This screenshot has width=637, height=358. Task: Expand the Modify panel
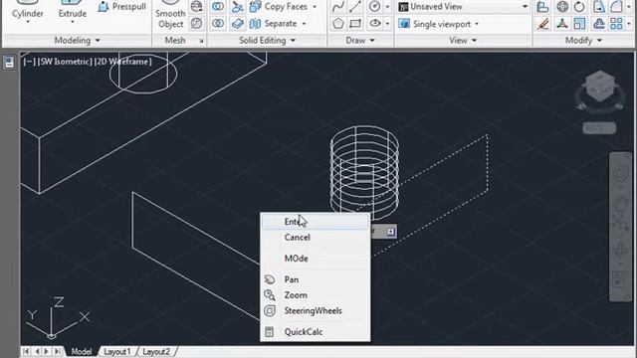click(583, 40)
